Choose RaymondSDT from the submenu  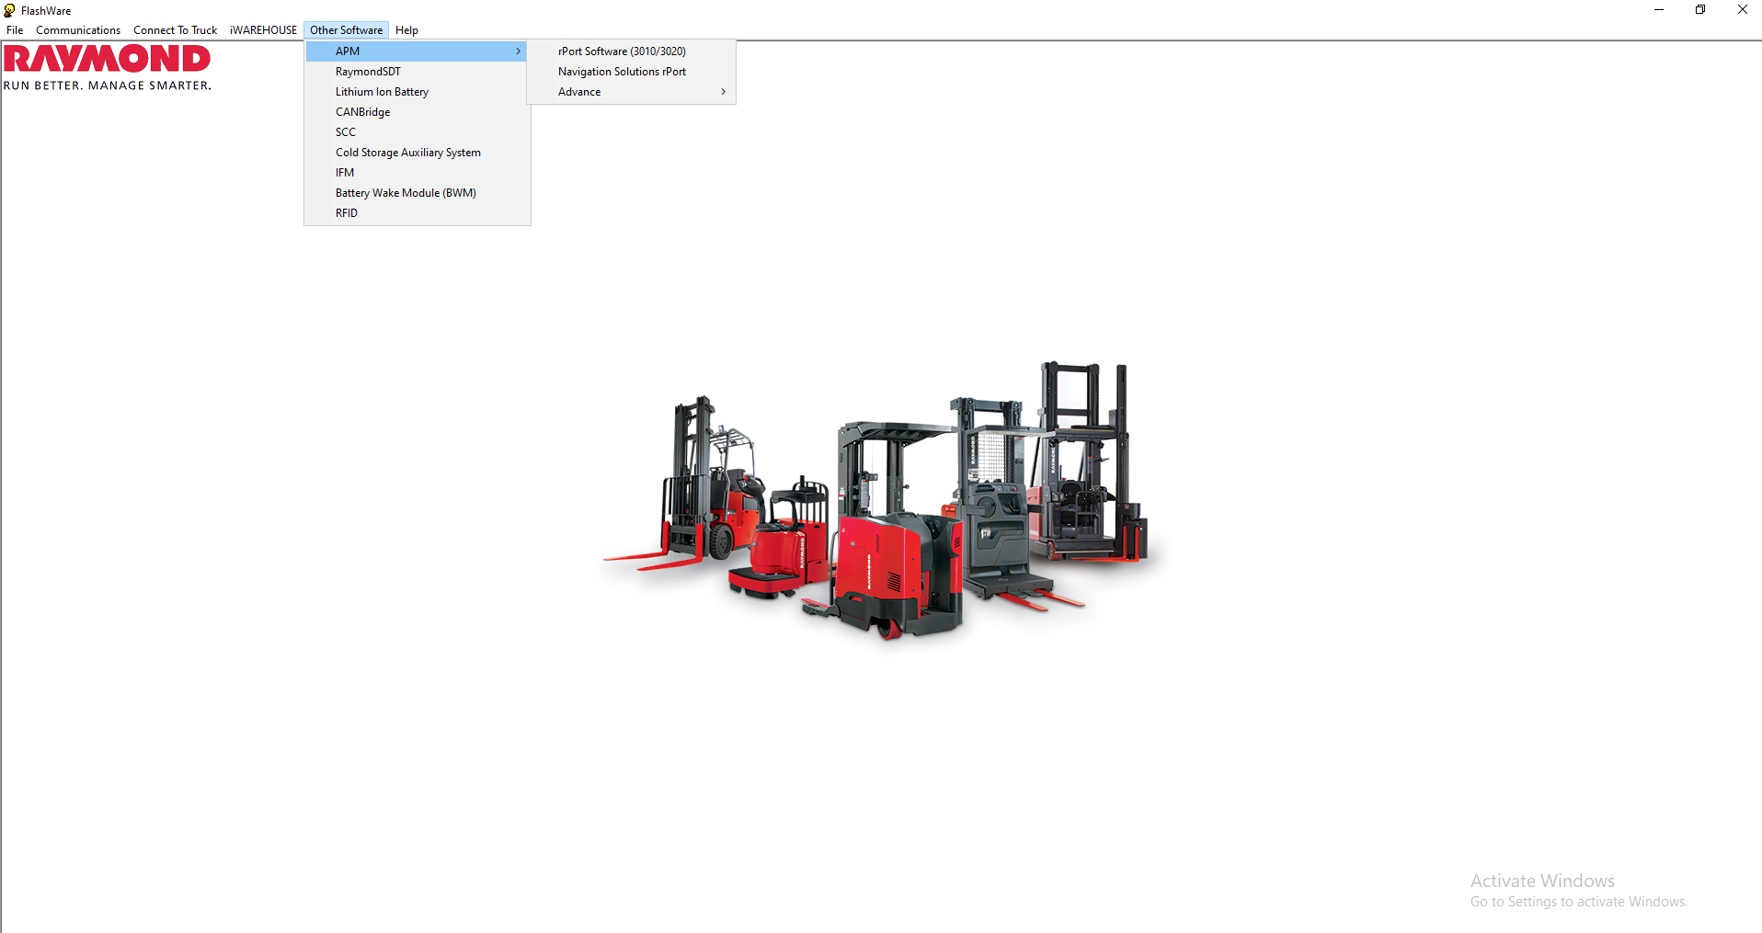pyautogui.click(x=368, y=71)
